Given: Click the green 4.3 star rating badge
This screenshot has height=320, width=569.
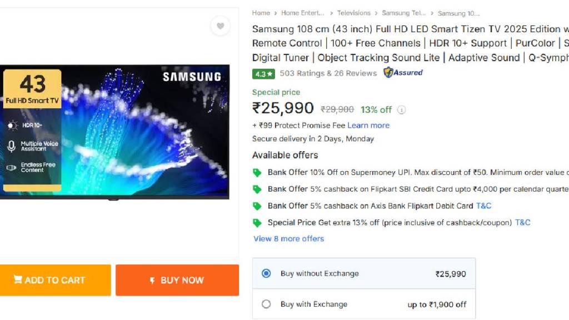Looking at the screenshot, I should coord(263,73).
